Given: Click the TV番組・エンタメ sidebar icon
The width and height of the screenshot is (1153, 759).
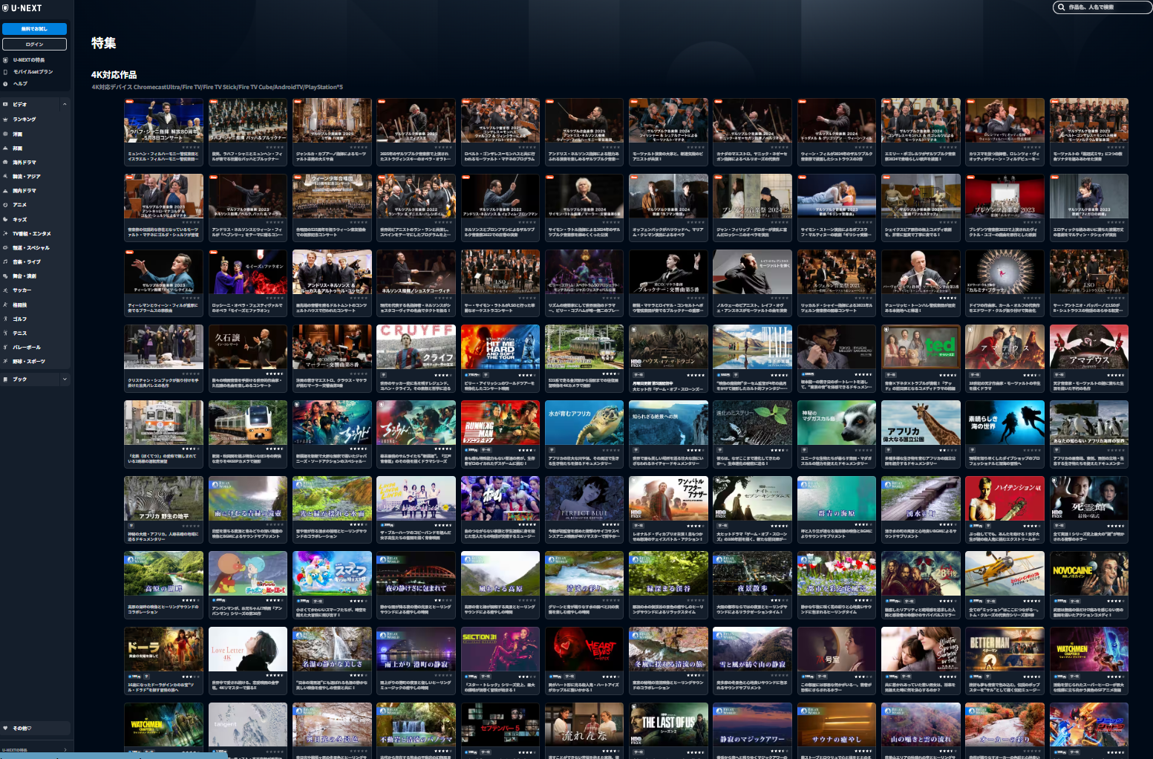Looking at the screenshot, I should (5, 233).
